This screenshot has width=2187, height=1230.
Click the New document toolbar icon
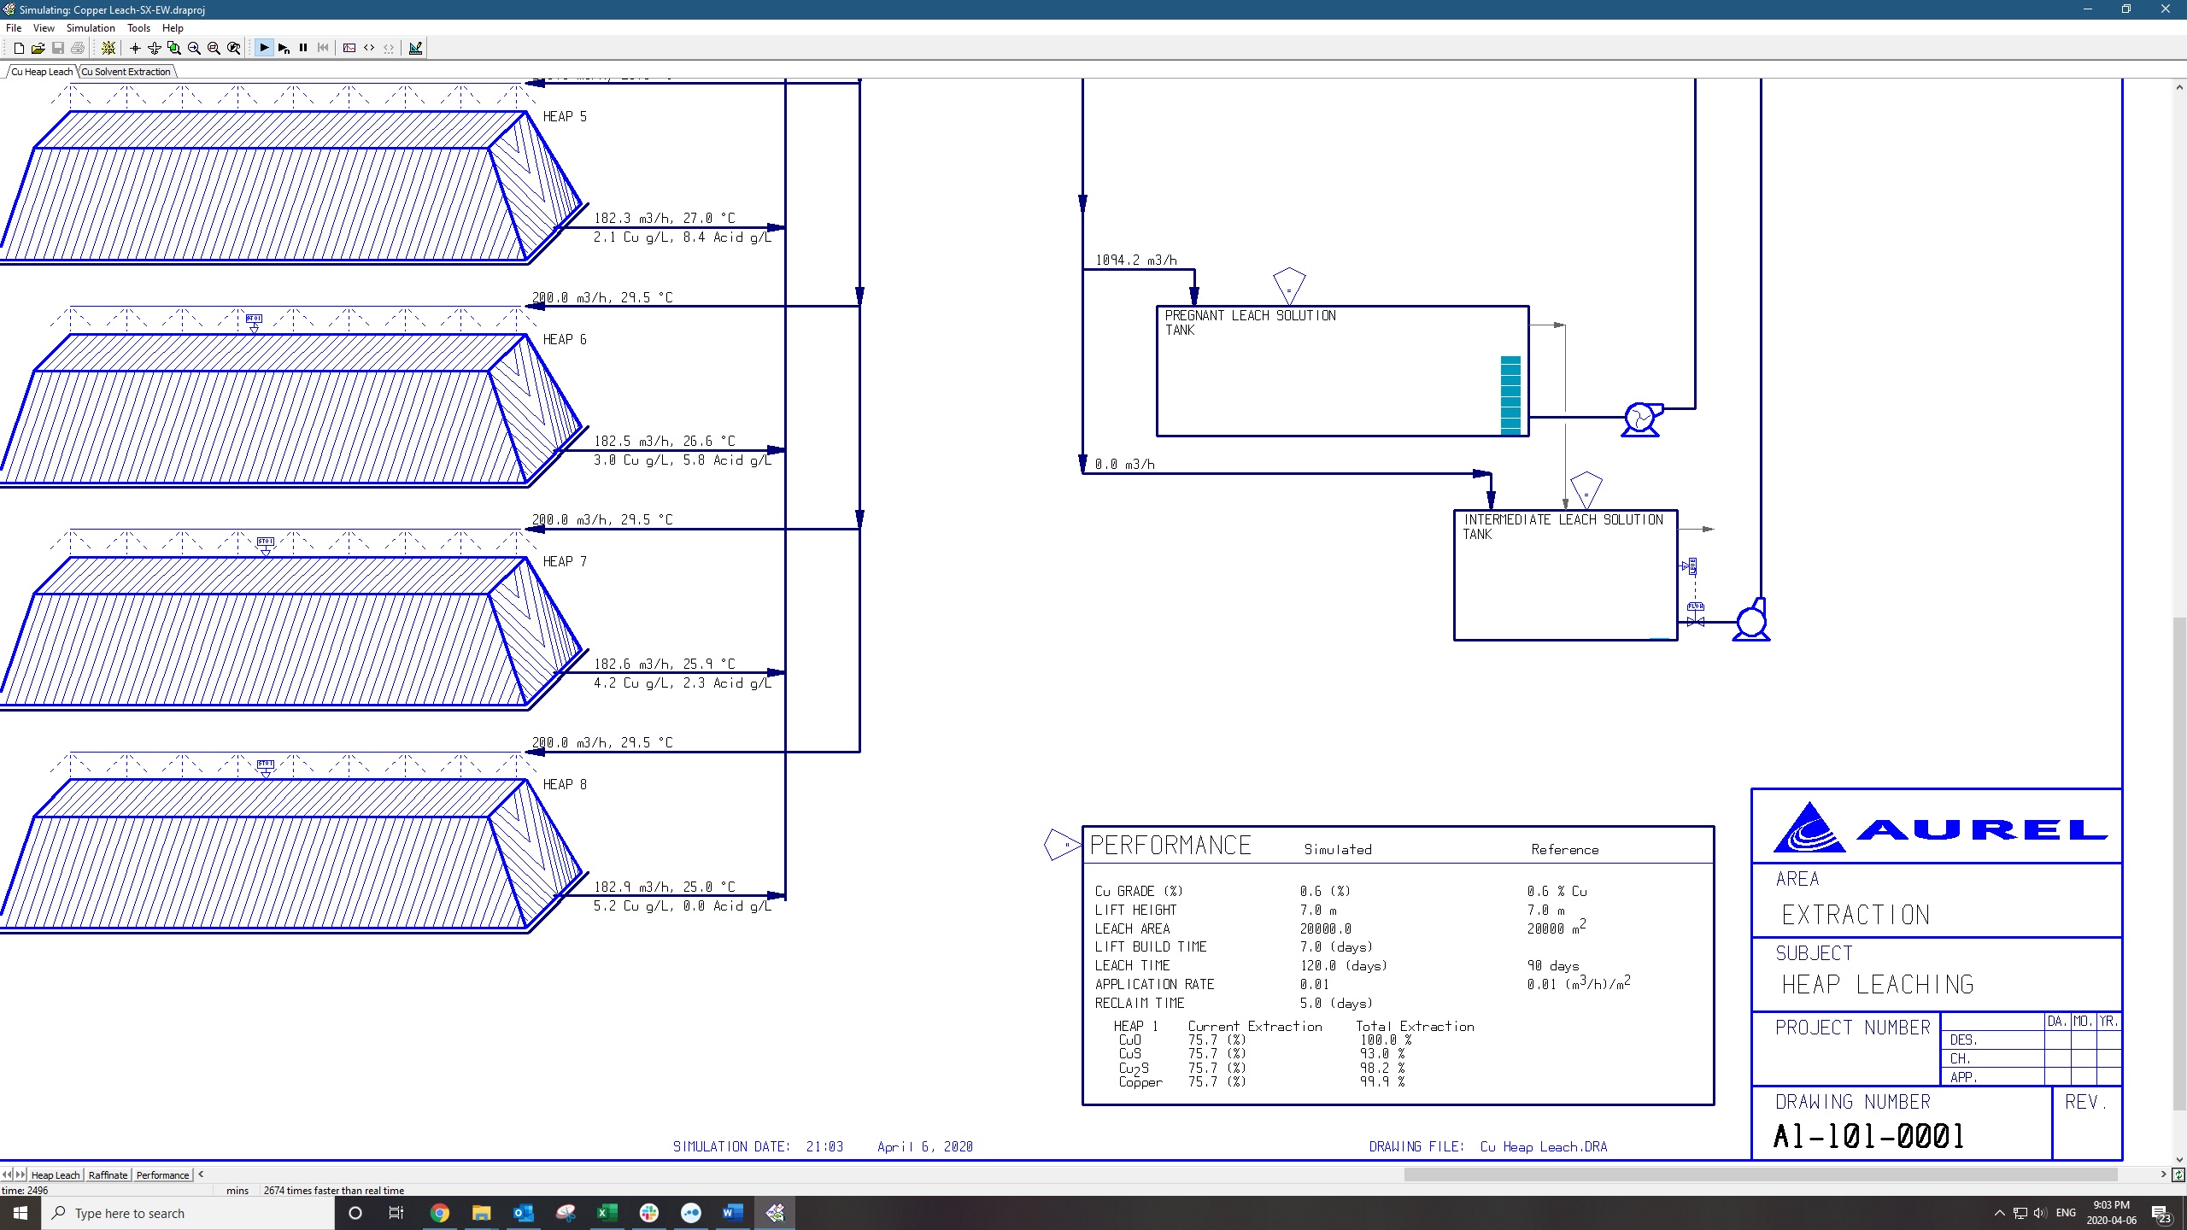(19, 48)
